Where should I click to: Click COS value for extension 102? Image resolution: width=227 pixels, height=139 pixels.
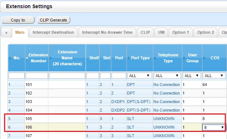(x=214, y=93)
